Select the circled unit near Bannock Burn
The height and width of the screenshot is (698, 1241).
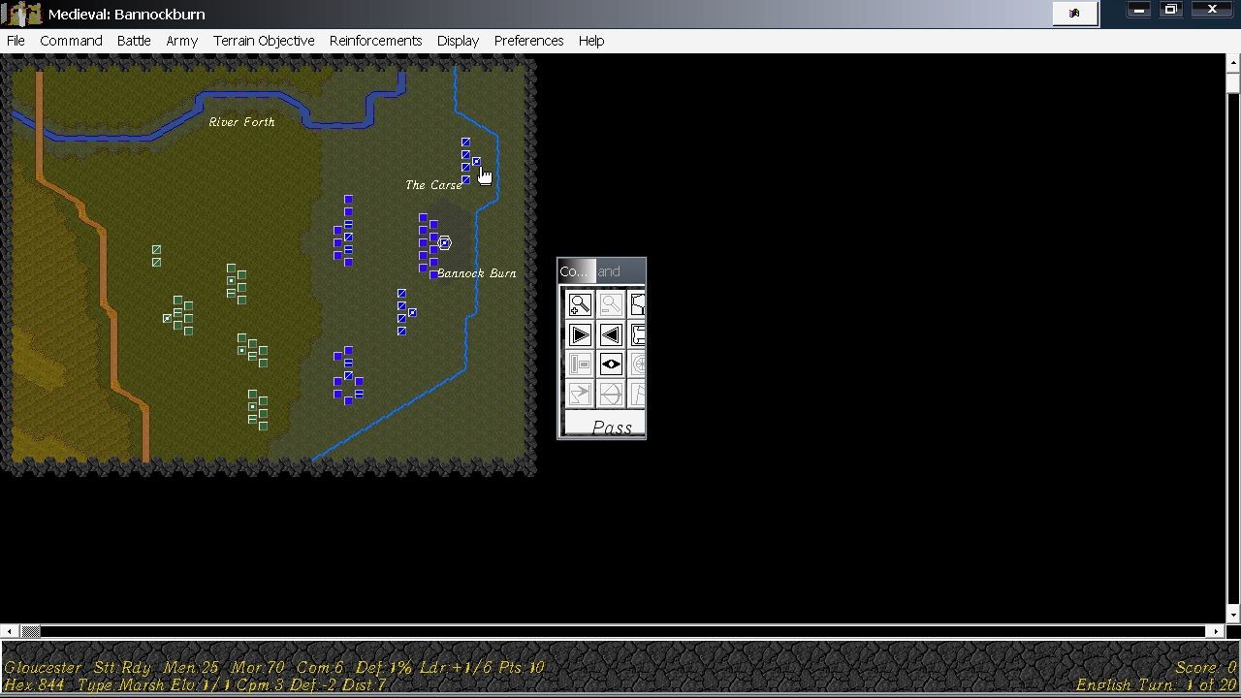444,243
